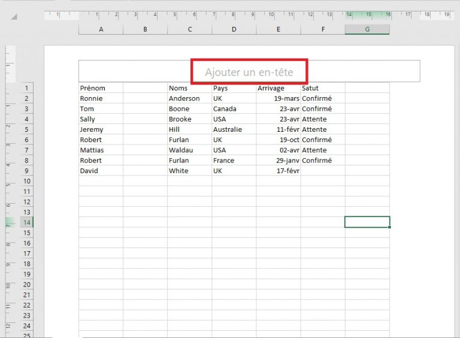This screenshot has height=338, width=460.
Task: Select column G header
Action: coord(367,29)
